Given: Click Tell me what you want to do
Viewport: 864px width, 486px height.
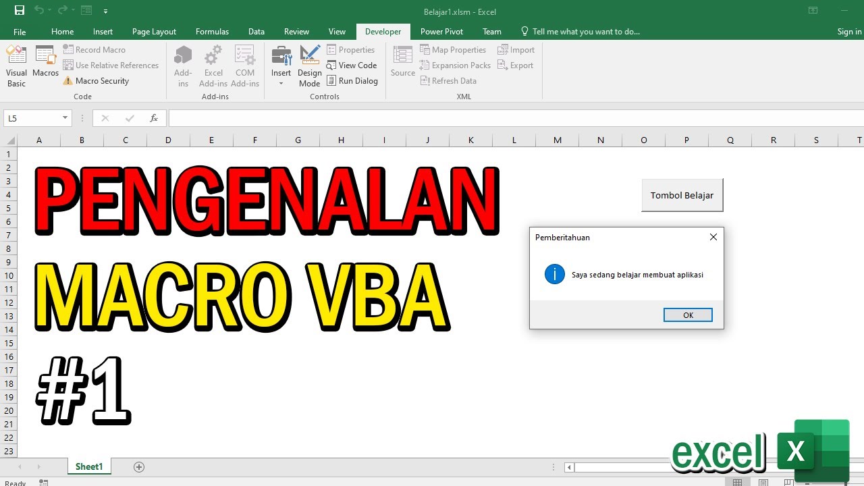Looking at the screenshot, I should click(x=580, y=32).
